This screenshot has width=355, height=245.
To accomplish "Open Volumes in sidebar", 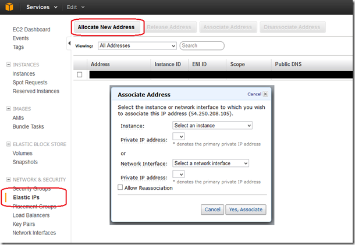I will [x=23, y=153].
